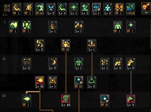Select the red fireball skill at Lv 51
Viewport: 151px width, 112px height.
tap(40, 82)
